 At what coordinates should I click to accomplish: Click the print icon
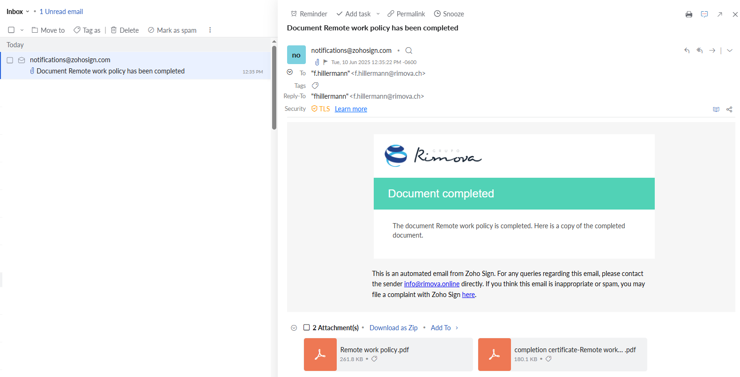tap(688, 14)
